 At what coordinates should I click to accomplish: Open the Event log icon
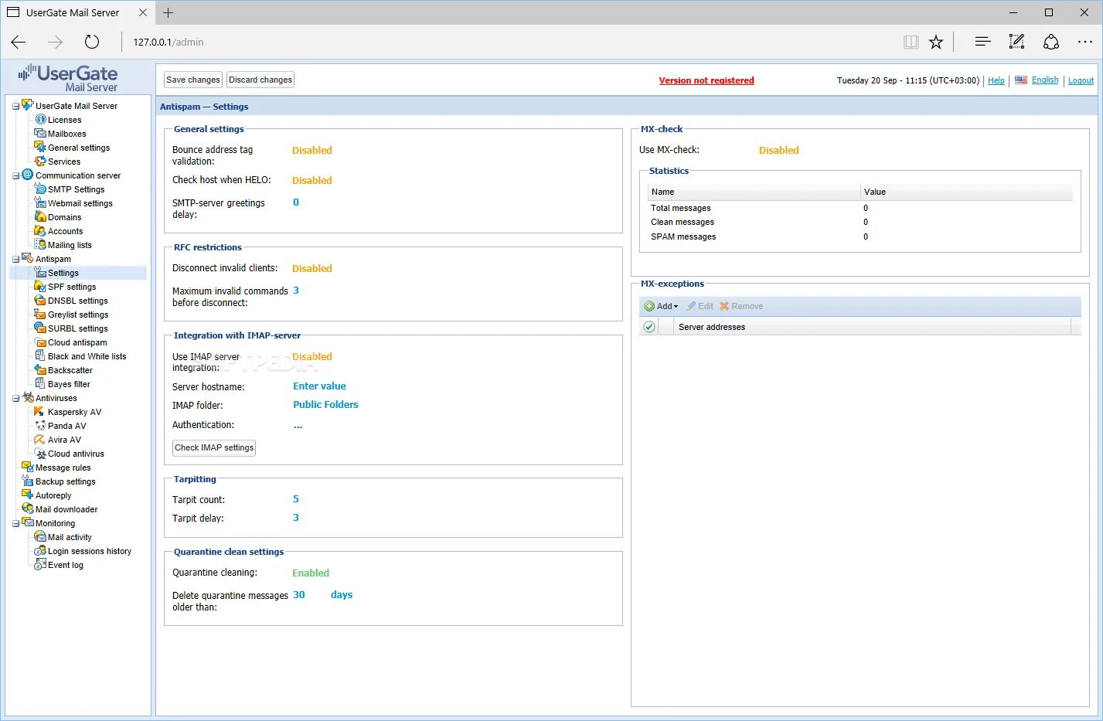click(40, 565)
